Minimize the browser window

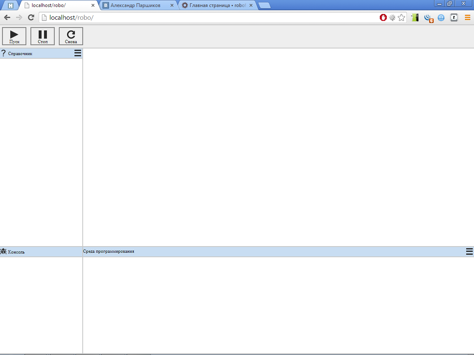tap(439, 4)
